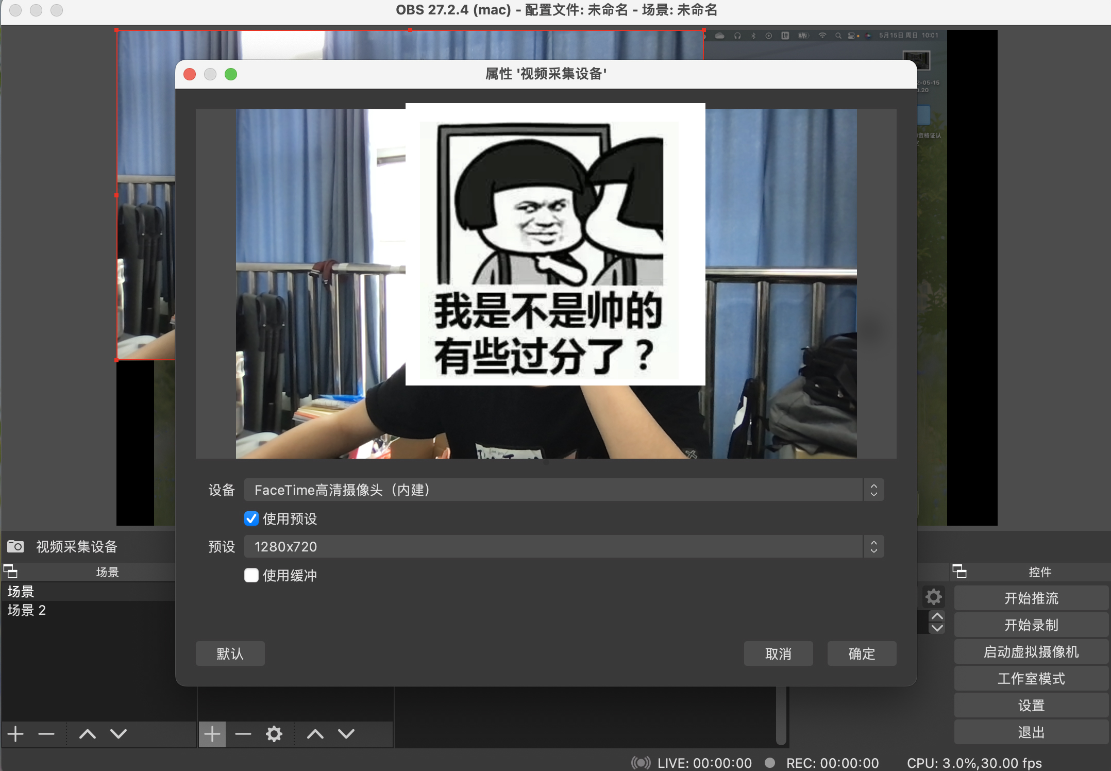Remove selected scene with minus icon
This screenshot has height=771, width=1111.
[46, 733]
